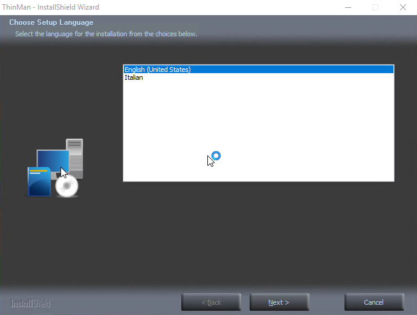
Task: Close the InstallShield Wizard window
Action: (403, 7)
